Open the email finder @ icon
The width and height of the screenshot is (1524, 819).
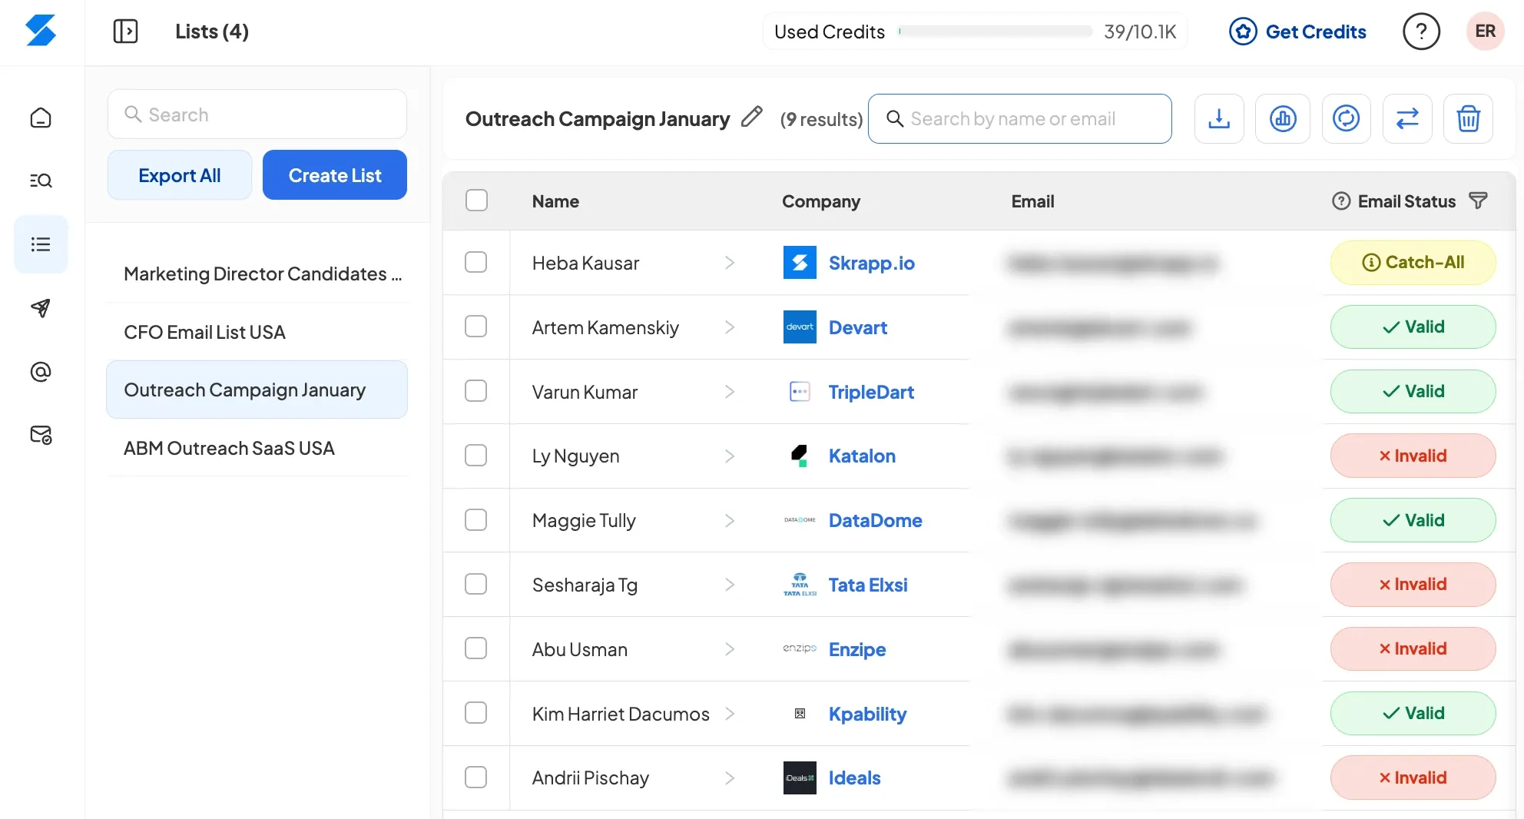(x=41, y=372)
